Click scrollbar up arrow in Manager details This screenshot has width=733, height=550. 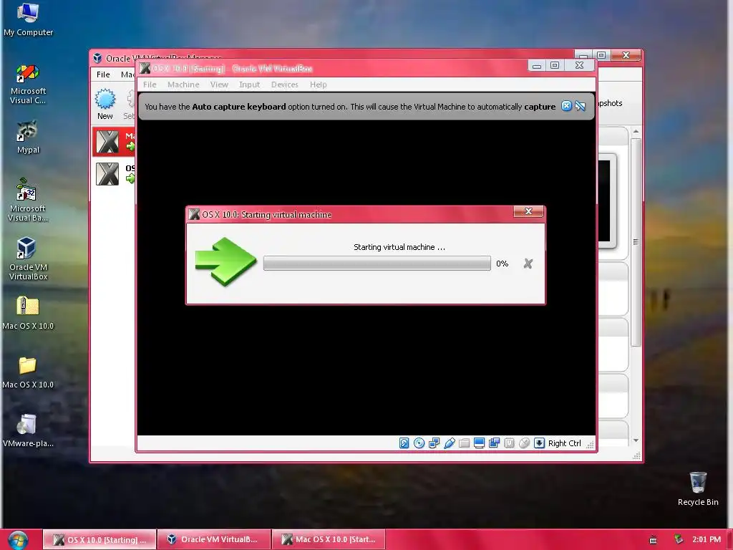point(636,132)
